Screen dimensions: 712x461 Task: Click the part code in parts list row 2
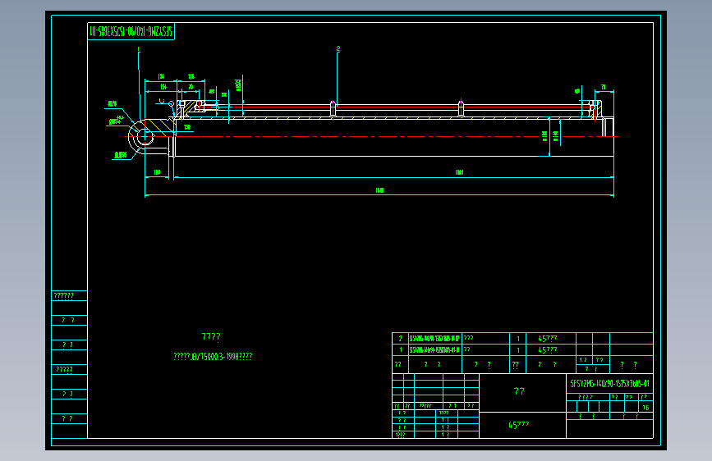[434, 339]
